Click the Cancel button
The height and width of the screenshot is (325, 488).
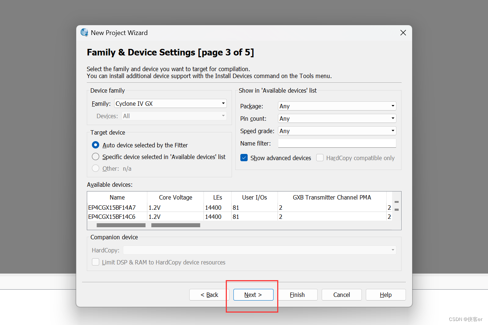341,295
